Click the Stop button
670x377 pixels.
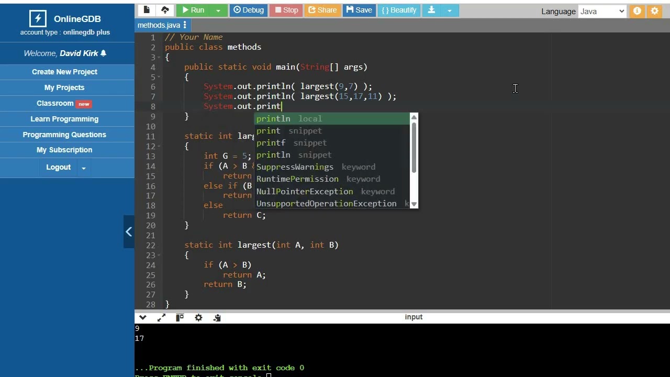pyautogui.click(x=286, y=10)
